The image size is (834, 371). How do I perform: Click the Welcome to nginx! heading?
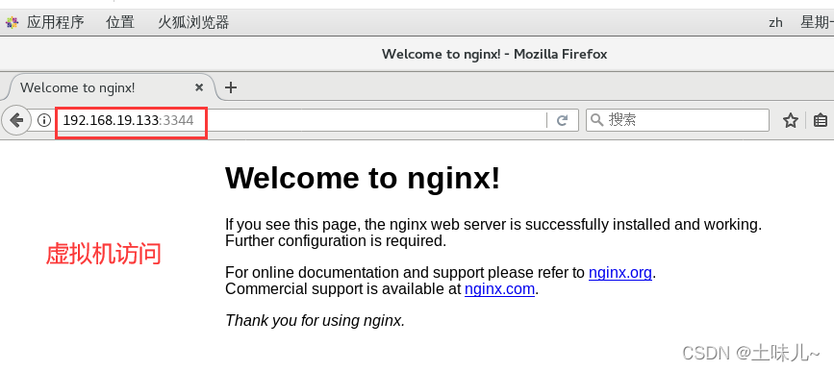pyautogui.click(x=363, y=178)
